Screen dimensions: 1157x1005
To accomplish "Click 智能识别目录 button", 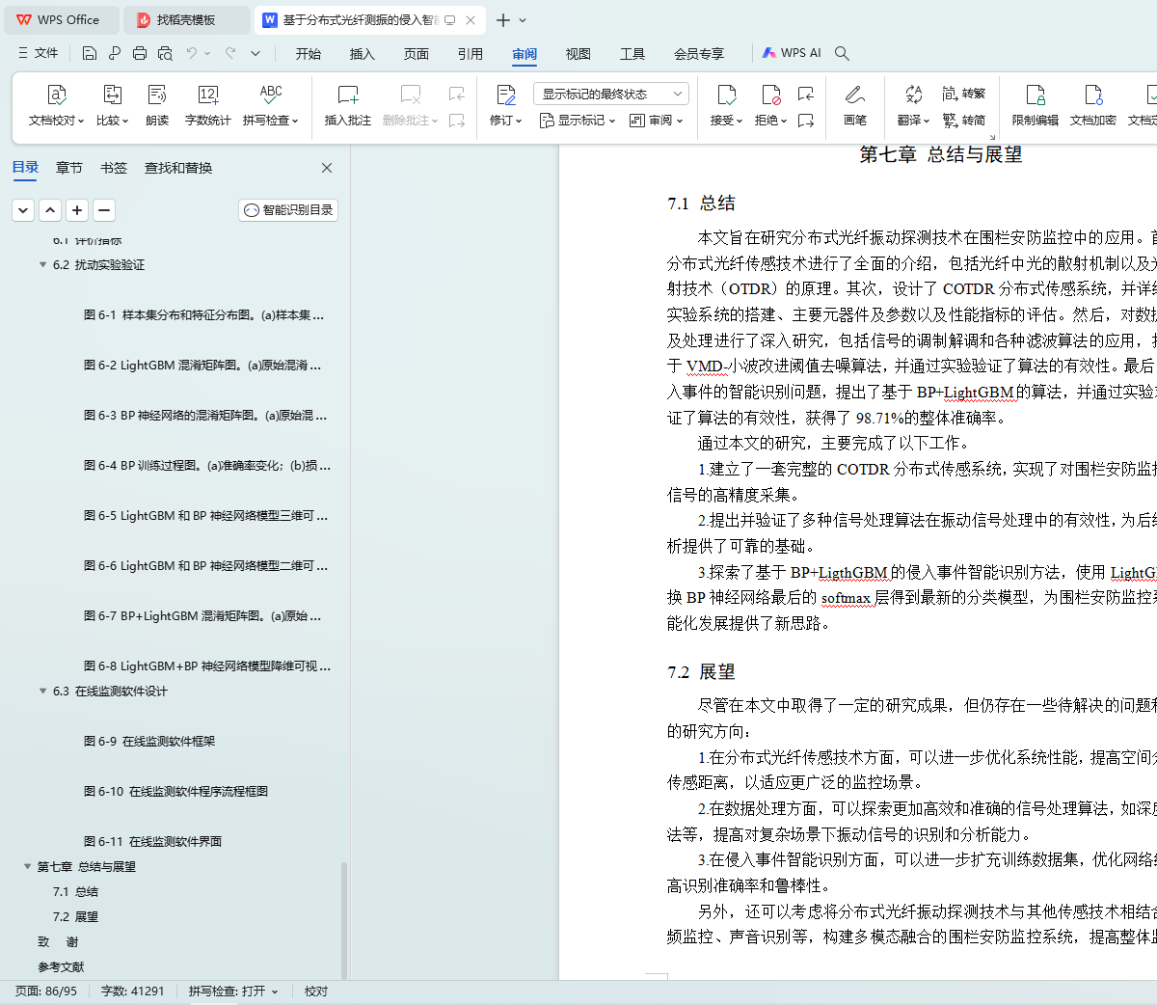I will click(x=288, y=210).
